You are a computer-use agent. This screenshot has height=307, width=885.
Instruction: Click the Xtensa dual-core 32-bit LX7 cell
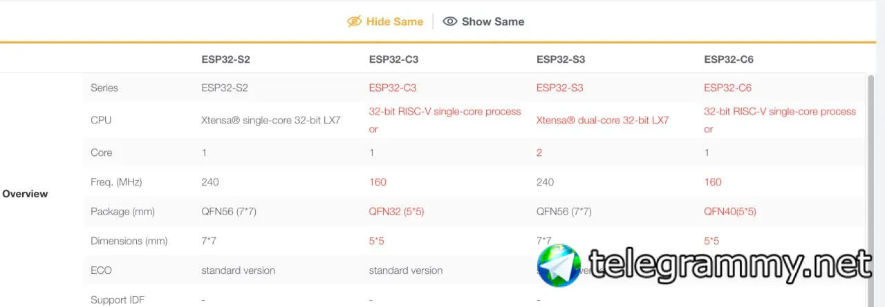pos(602,120)
